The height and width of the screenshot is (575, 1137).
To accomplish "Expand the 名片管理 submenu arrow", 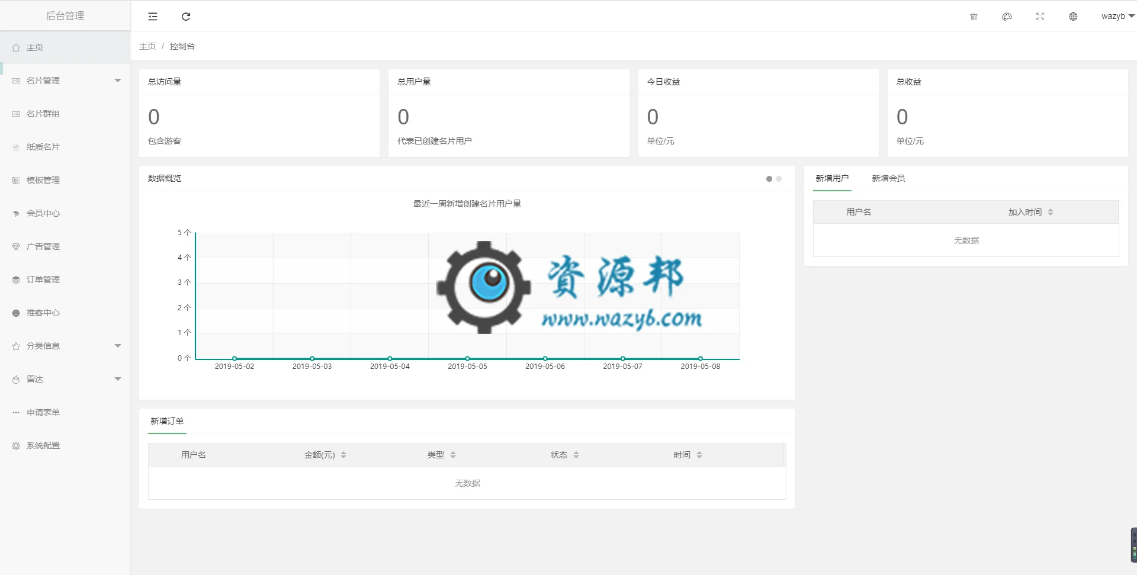I will point(118,81).
